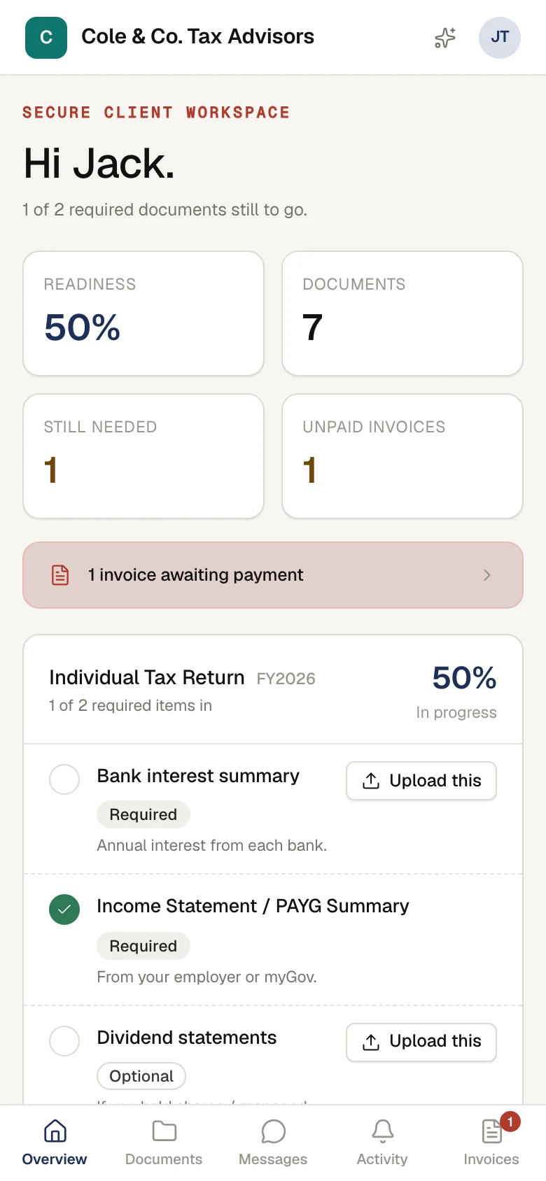This screenshot has width=546, height=1181.
Task: Click the invoice document icon in alert banner
Action: pos(60,575)
